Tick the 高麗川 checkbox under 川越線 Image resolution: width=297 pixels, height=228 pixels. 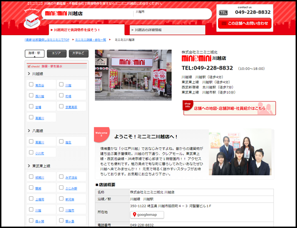click(31, 117)
